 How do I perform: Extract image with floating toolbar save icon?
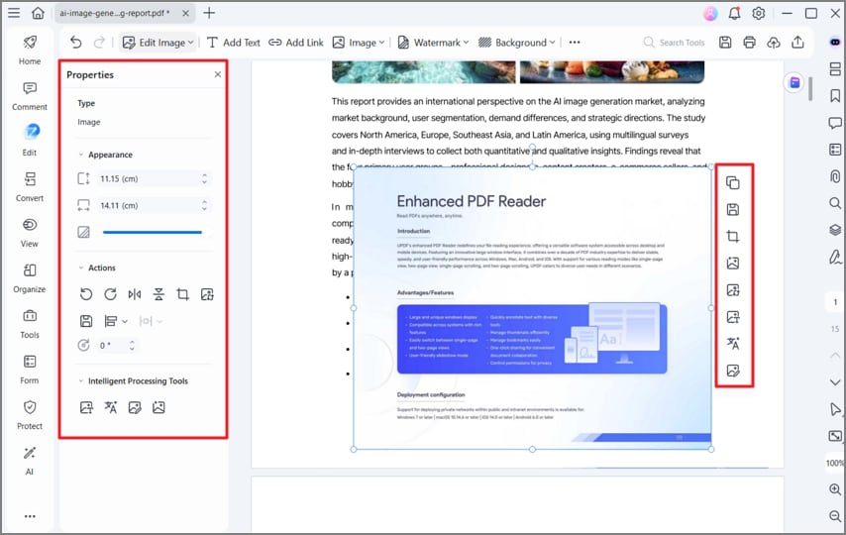pos(733,209)
